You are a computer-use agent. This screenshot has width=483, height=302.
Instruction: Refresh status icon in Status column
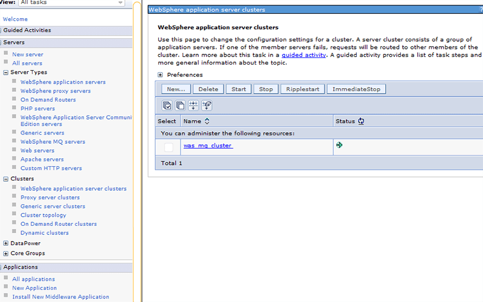(361, 121)
